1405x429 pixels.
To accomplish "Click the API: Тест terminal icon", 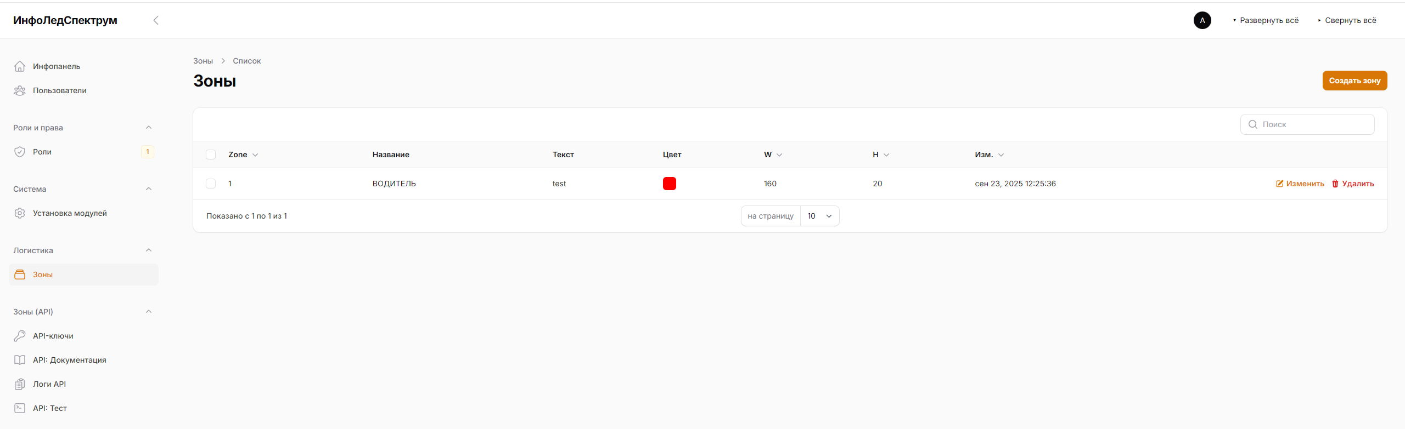I will point(20,408).
